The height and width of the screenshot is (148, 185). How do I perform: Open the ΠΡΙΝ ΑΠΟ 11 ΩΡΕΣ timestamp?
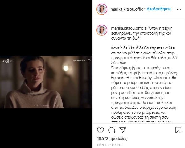coord(109,145)
